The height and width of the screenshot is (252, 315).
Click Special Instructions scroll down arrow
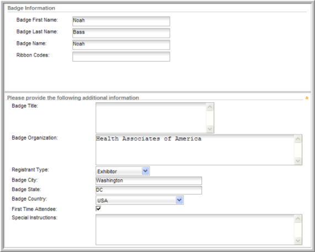(298, 240)
